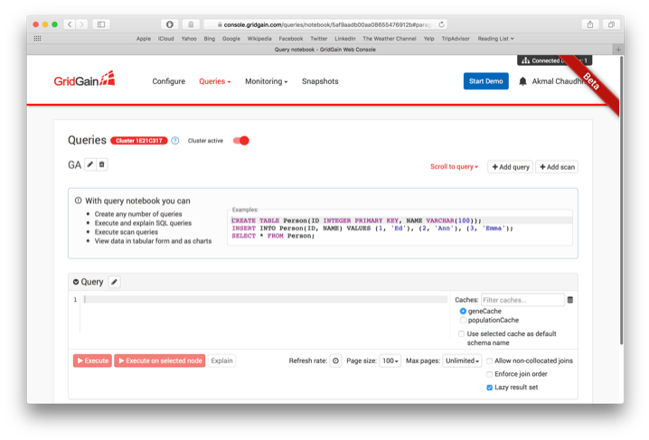Open the Akmal Chaudhri user menu

click(x=559, y=81)
